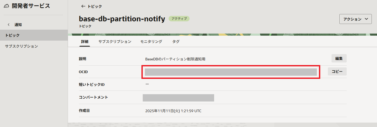Screen dimensions: 377x127
Task: Click the 開発者サービス heading text
Action: click(31, 6)
